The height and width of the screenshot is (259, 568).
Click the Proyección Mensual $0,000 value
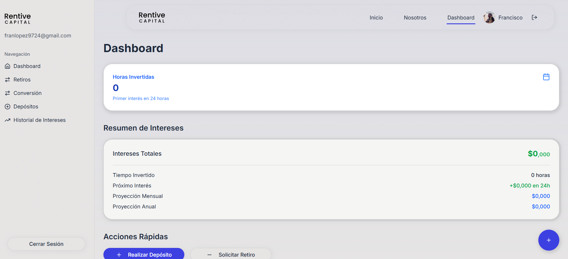[541, 196]
